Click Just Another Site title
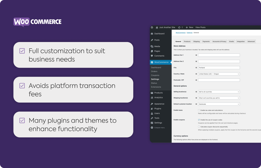Image resolution: width=261 pixels, height=168 pixels. (x=167, y=27)
